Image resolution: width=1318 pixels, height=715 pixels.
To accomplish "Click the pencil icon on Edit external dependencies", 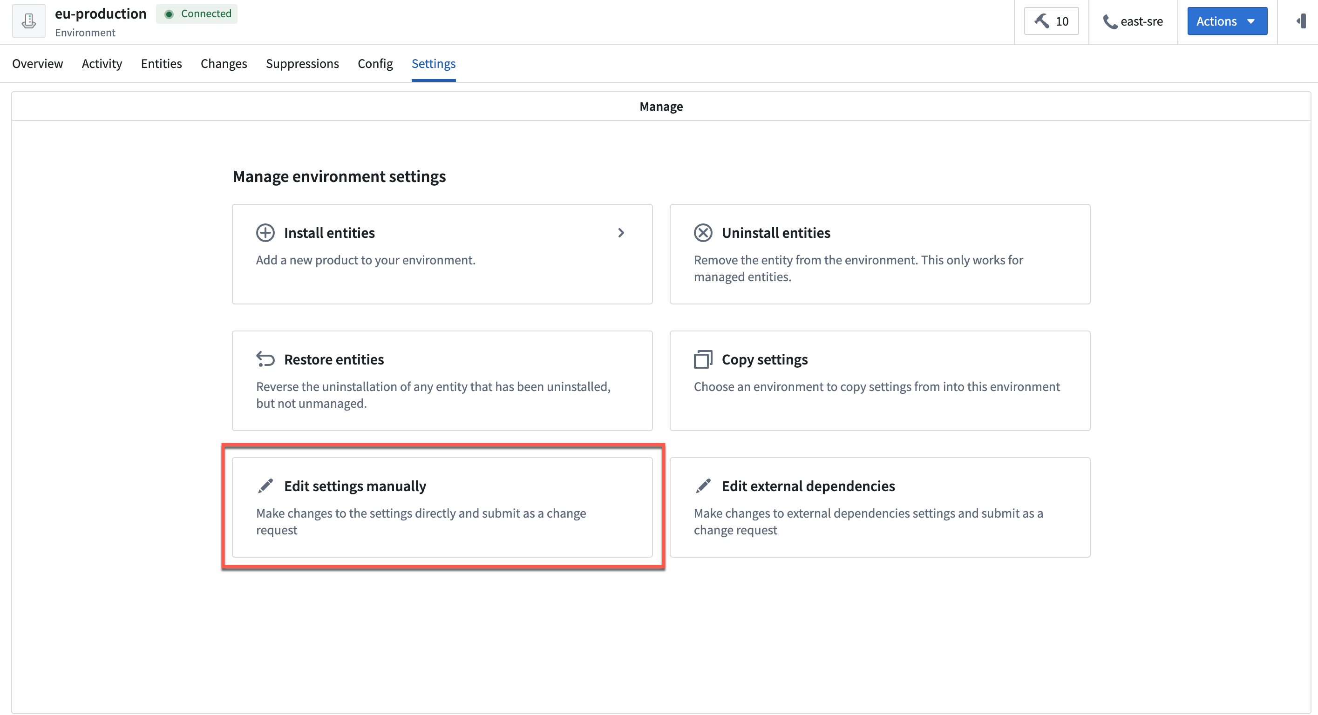I will (703, 486).
